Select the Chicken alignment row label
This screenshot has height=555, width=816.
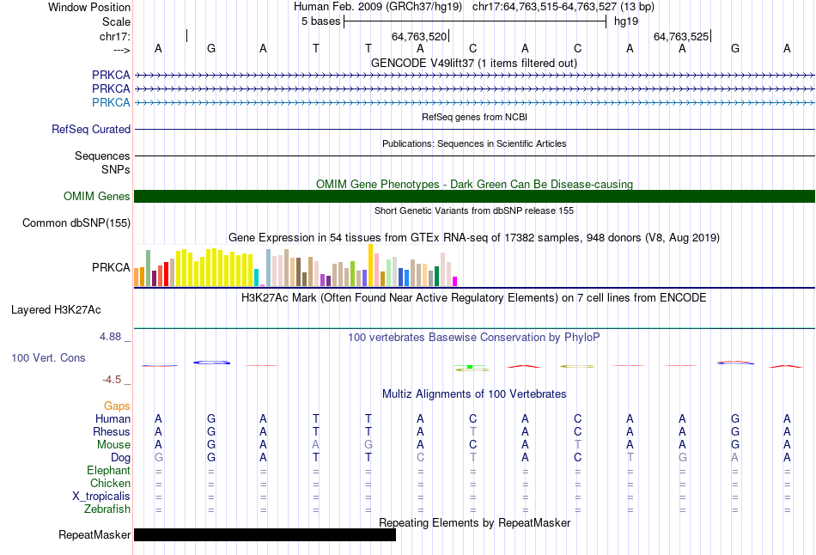click(110, 483)
